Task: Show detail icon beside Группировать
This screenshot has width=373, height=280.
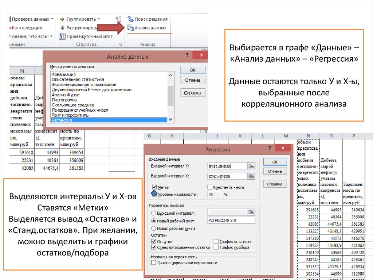Action: coord(118,19)
